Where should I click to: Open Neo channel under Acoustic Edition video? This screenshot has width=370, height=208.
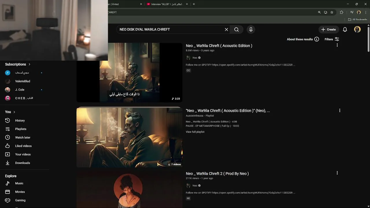point(195,58)
